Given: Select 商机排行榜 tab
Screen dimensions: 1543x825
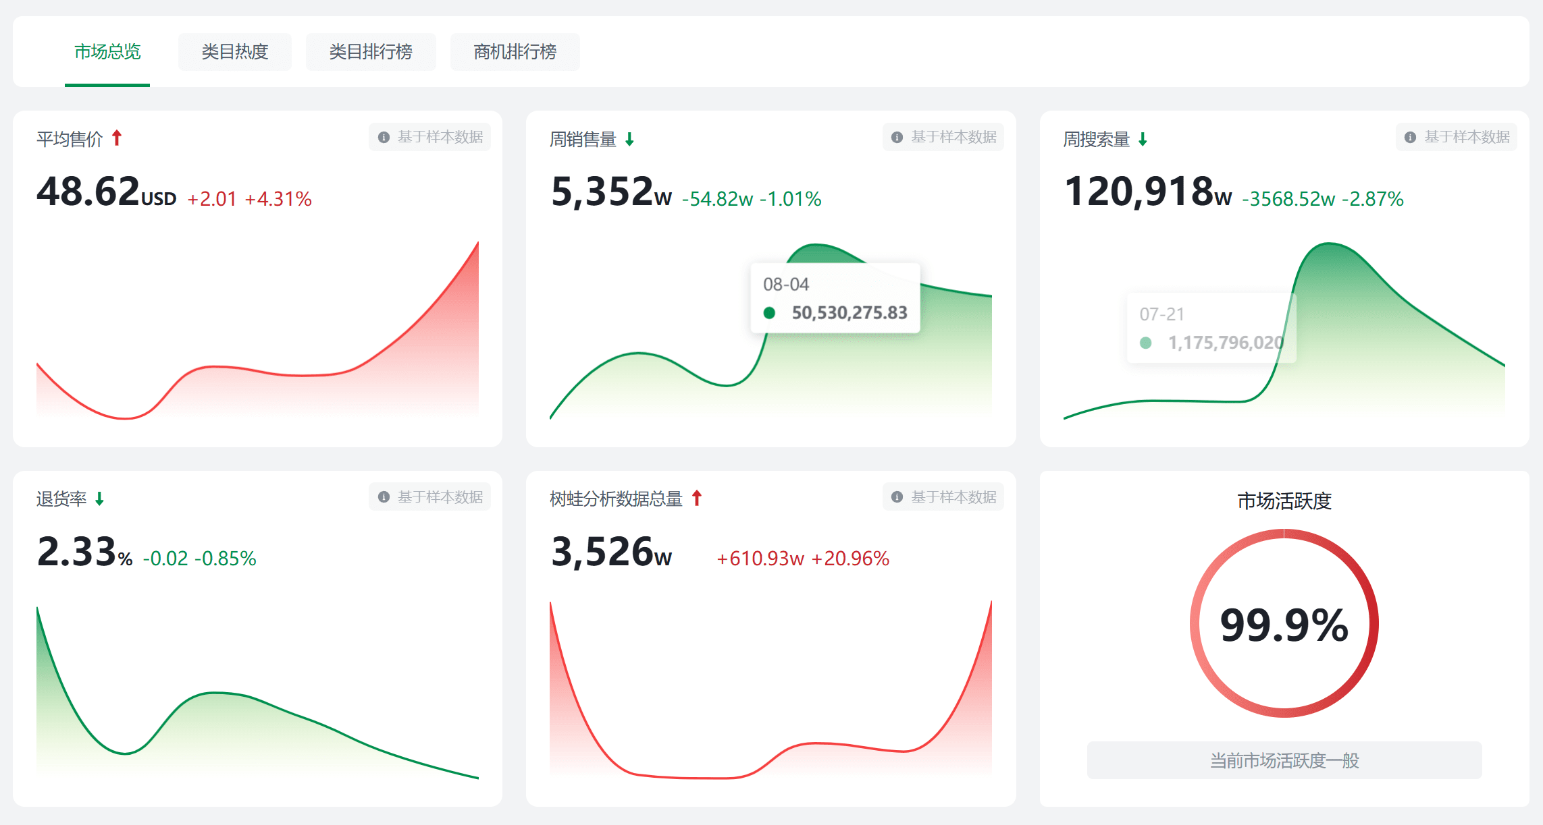Looking at the screenshot, I should tap(515, 52).
